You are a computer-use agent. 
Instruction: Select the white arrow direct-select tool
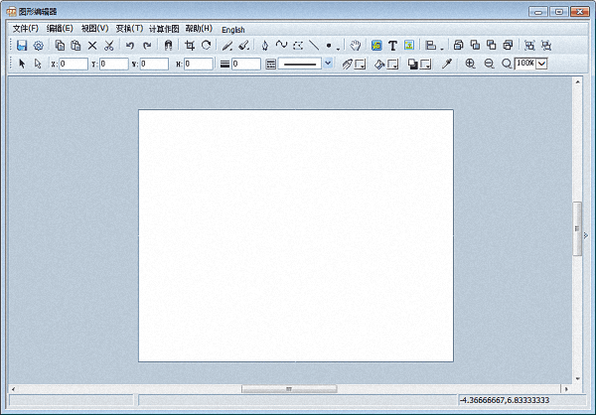(x=37, y=64)
